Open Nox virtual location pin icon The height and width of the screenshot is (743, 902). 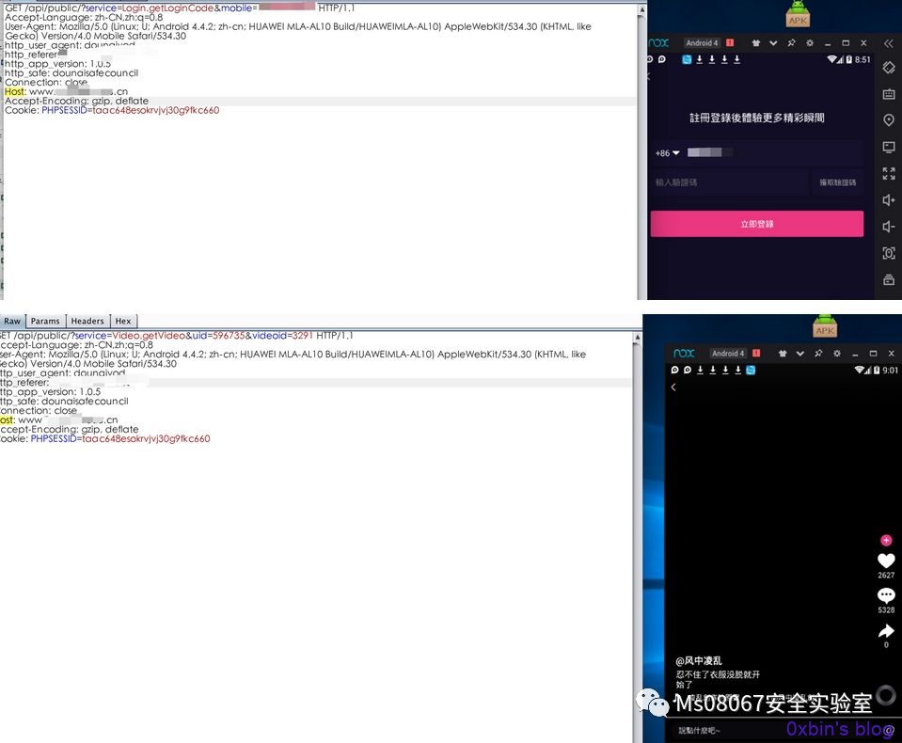(889, 120)
